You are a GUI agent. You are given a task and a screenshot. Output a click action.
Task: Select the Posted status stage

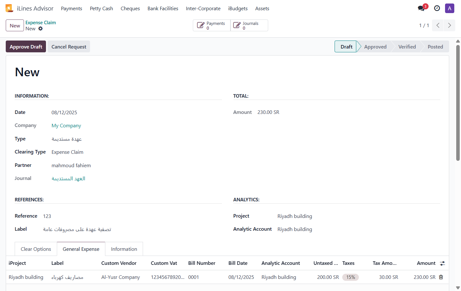point(435,47)
